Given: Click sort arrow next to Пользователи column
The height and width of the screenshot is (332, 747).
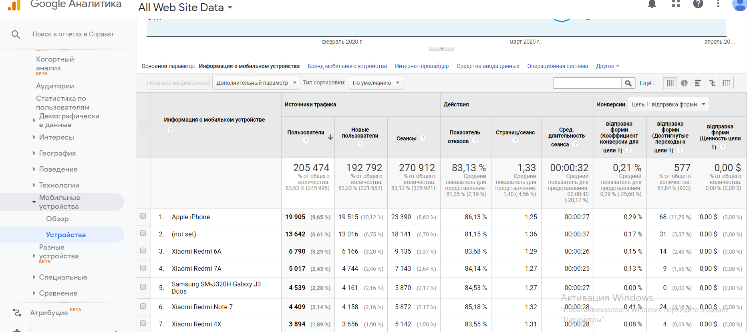Looking at the screenshot, I should (330, 137).
